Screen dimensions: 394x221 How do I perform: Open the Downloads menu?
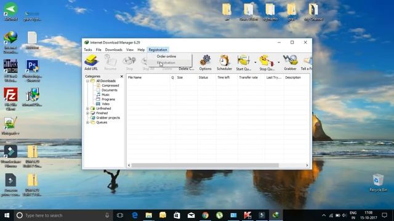pos(113,50)
